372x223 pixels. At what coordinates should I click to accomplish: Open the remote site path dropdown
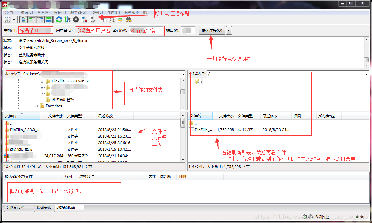(x=367, y=74)
